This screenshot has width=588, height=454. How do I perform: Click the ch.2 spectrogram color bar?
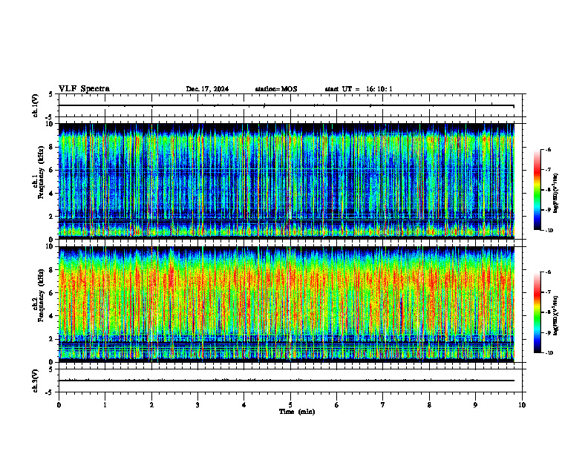point(537,312)
